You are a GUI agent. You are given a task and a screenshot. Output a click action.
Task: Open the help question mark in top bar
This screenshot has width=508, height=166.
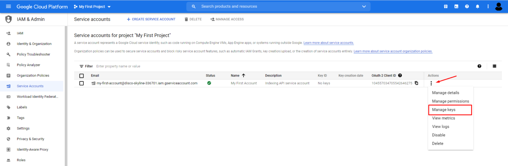(467, 7)
